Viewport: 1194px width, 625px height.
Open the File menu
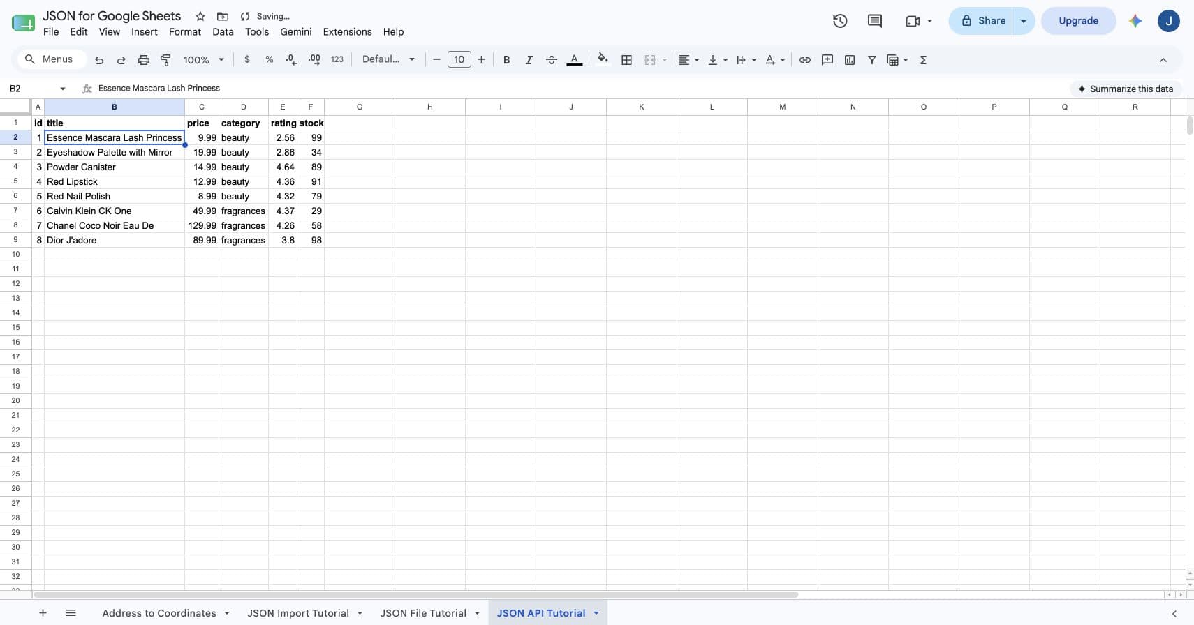click(51, 32)
